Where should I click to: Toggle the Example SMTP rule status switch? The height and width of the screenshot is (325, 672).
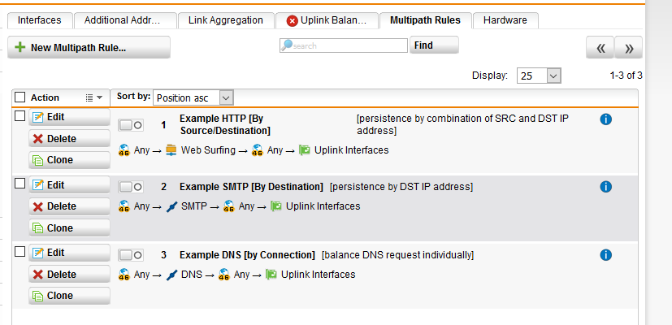coord(131,187)
